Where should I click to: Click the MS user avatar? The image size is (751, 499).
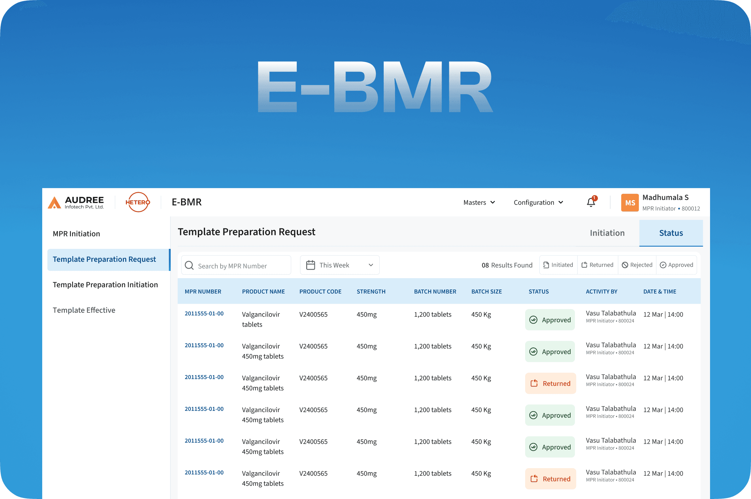(629, 203)
